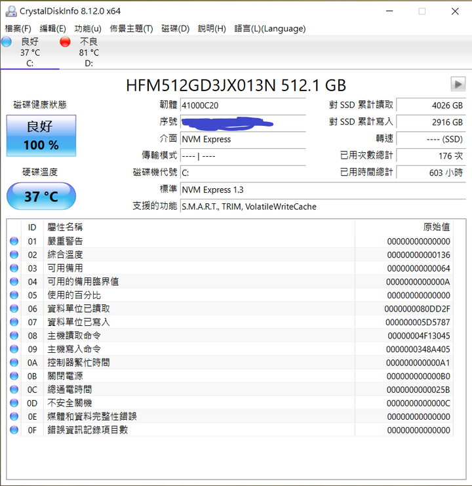Viewport: 472px width, 486px height.
Task: Click raw value 0000000000136
Action: coord(418,254)
